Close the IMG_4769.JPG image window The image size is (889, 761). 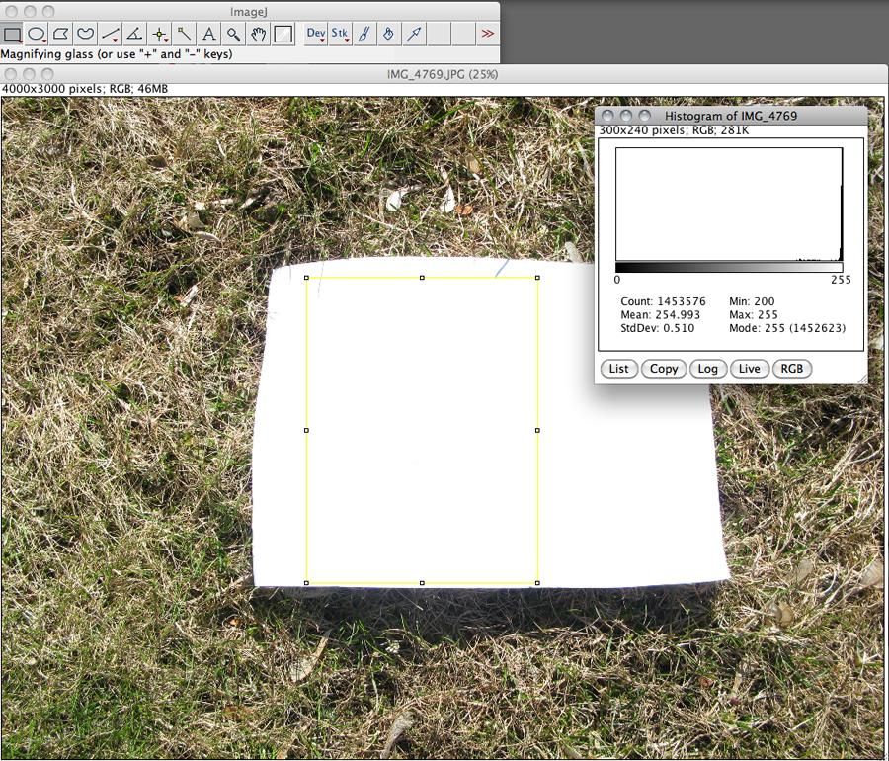point(11,74)
